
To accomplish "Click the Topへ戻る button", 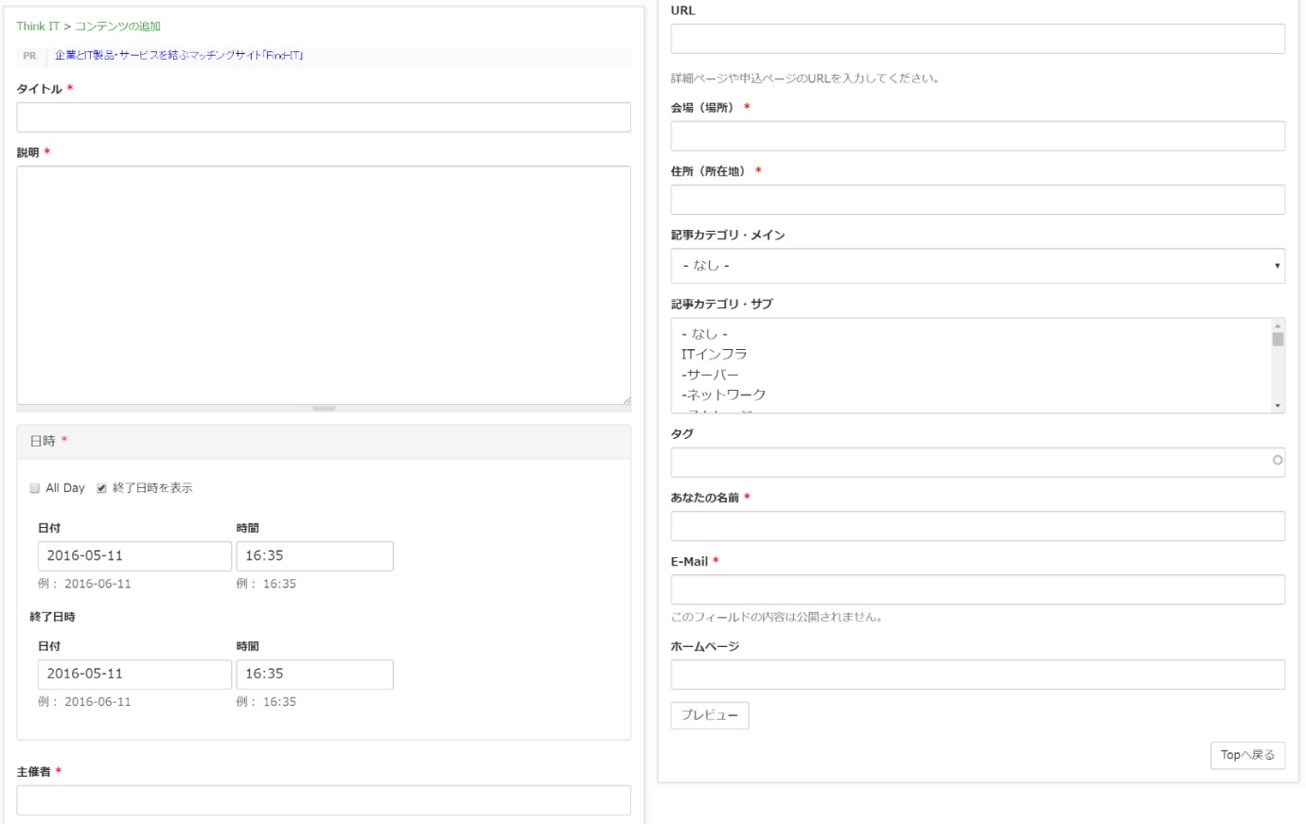I will pyautogui.click(x=1246, y=755).
